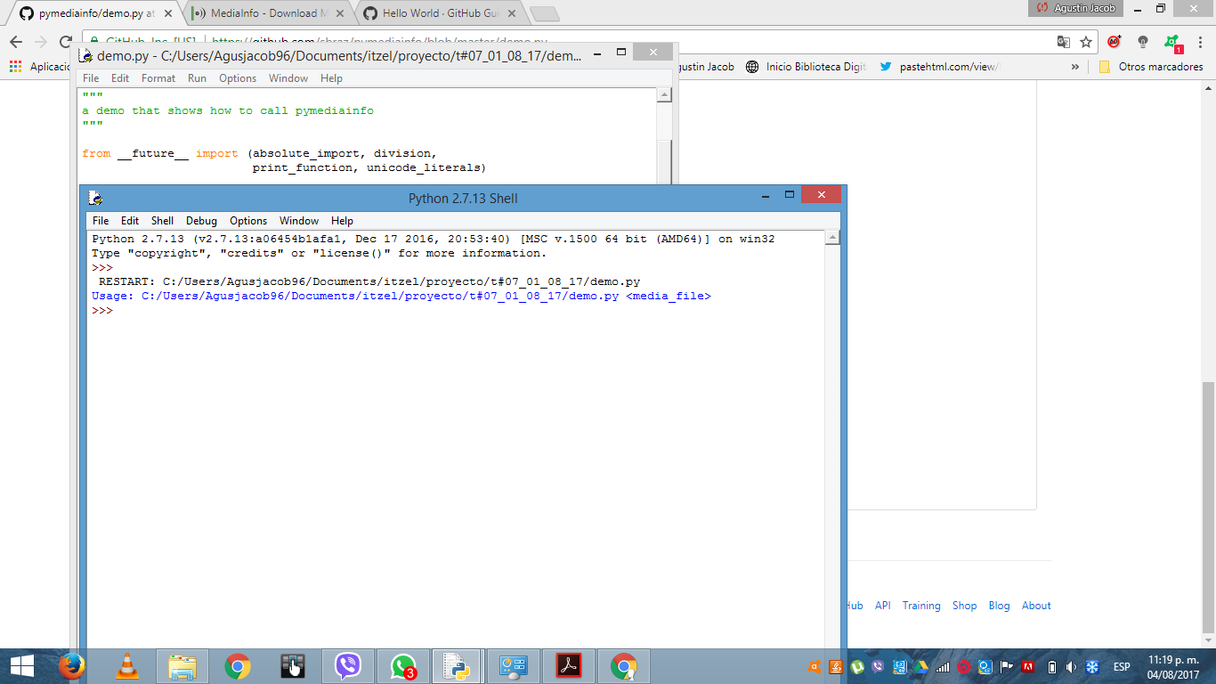
Task: Open Firefox from the taskbar
Action: pos(71,665)
